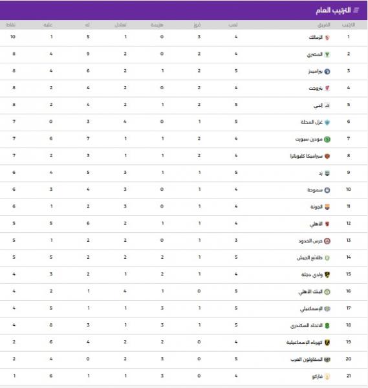Image resolution: width=368 pixels, height=388 pixels.
Task: Click the طلائع الجيش team name
Action: pos(310,258)
